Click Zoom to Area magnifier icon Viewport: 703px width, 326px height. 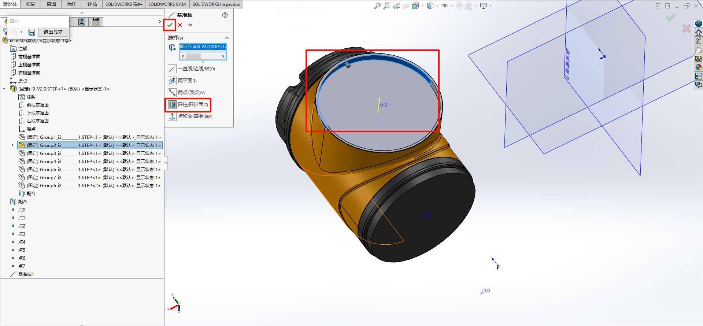386,6
